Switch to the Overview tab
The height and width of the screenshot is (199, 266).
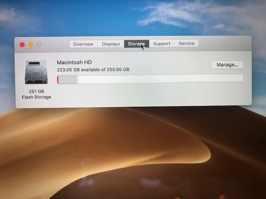83,44
